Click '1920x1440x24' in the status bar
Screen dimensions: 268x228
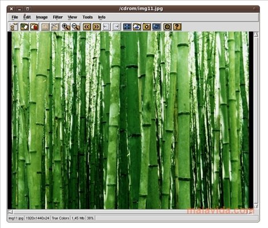(37, 218)
